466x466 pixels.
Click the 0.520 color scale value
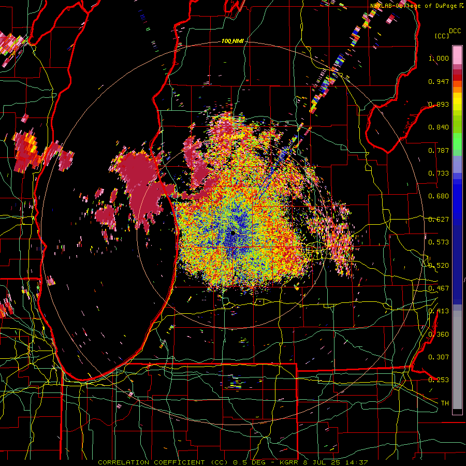(439, 265)
